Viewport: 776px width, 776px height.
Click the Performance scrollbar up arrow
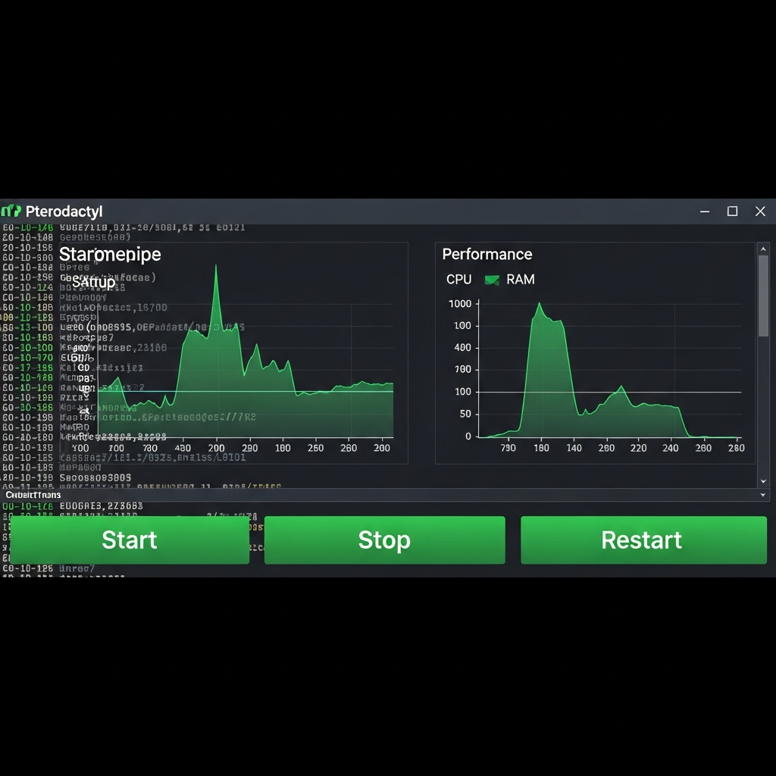(x=764, y=249)
